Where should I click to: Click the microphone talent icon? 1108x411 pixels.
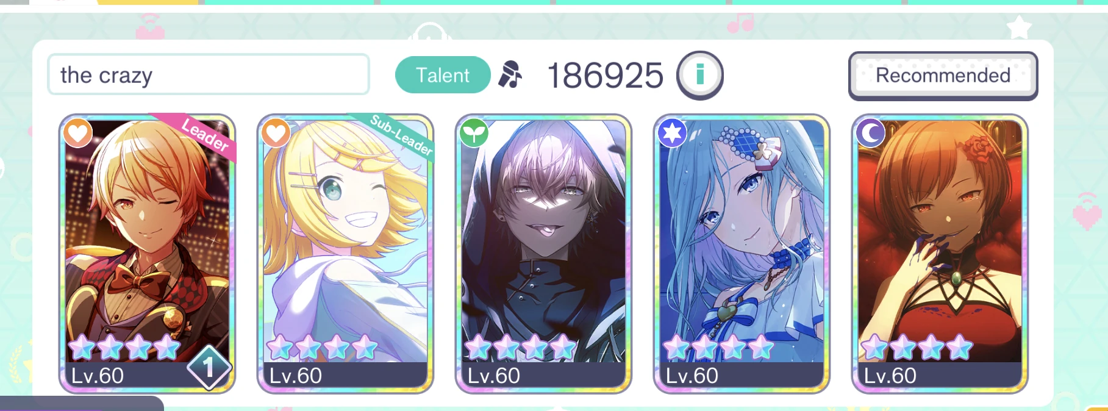click(510, 75)
